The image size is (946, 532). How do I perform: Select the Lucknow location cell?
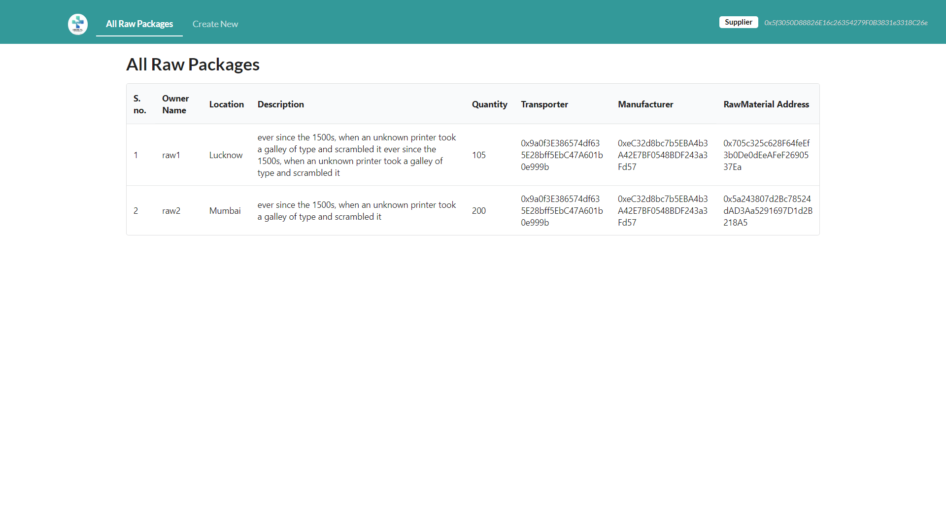click(226, 155)
